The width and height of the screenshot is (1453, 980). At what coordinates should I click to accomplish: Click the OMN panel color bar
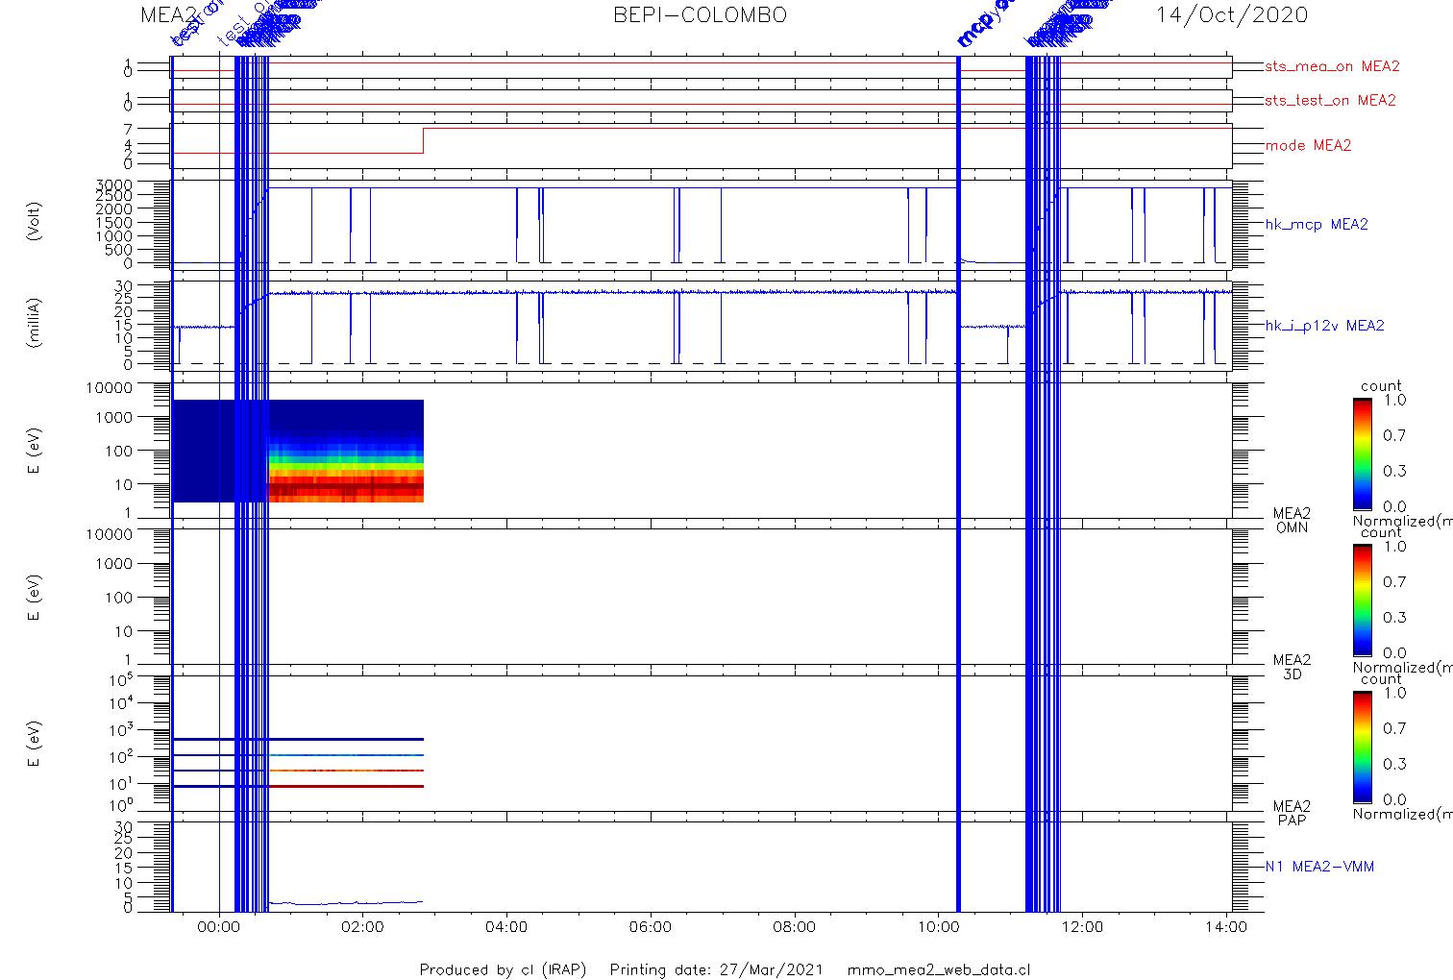coord(1363,453)
